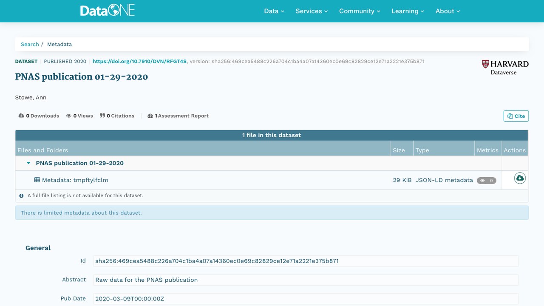Image resolution: width=544 pixels, height=306 pixels.
Task: Click the 1 file in this dataset header
Action: (272, 135)
